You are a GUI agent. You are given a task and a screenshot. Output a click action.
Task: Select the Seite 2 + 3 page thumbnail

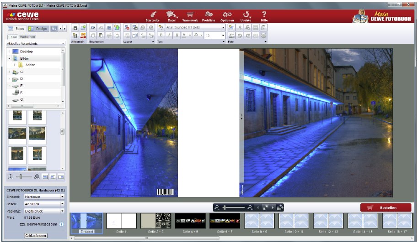pos(156,221)
